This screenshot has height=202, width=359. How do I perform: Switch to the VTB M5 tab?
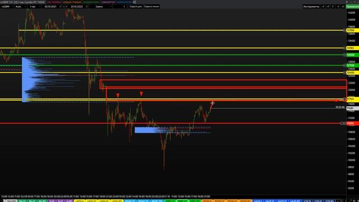329,201
